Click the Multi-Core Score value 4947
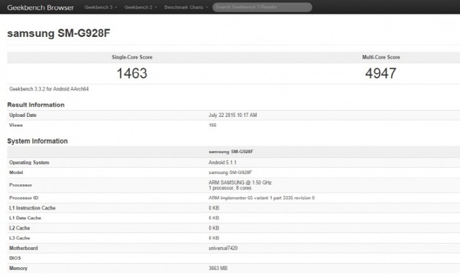This screenshot has width=460, height=277. pyautogui.click(x=381, y=73)
